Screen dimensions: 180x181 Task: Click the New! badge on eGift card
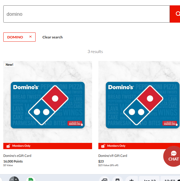[x=10, y=65]
